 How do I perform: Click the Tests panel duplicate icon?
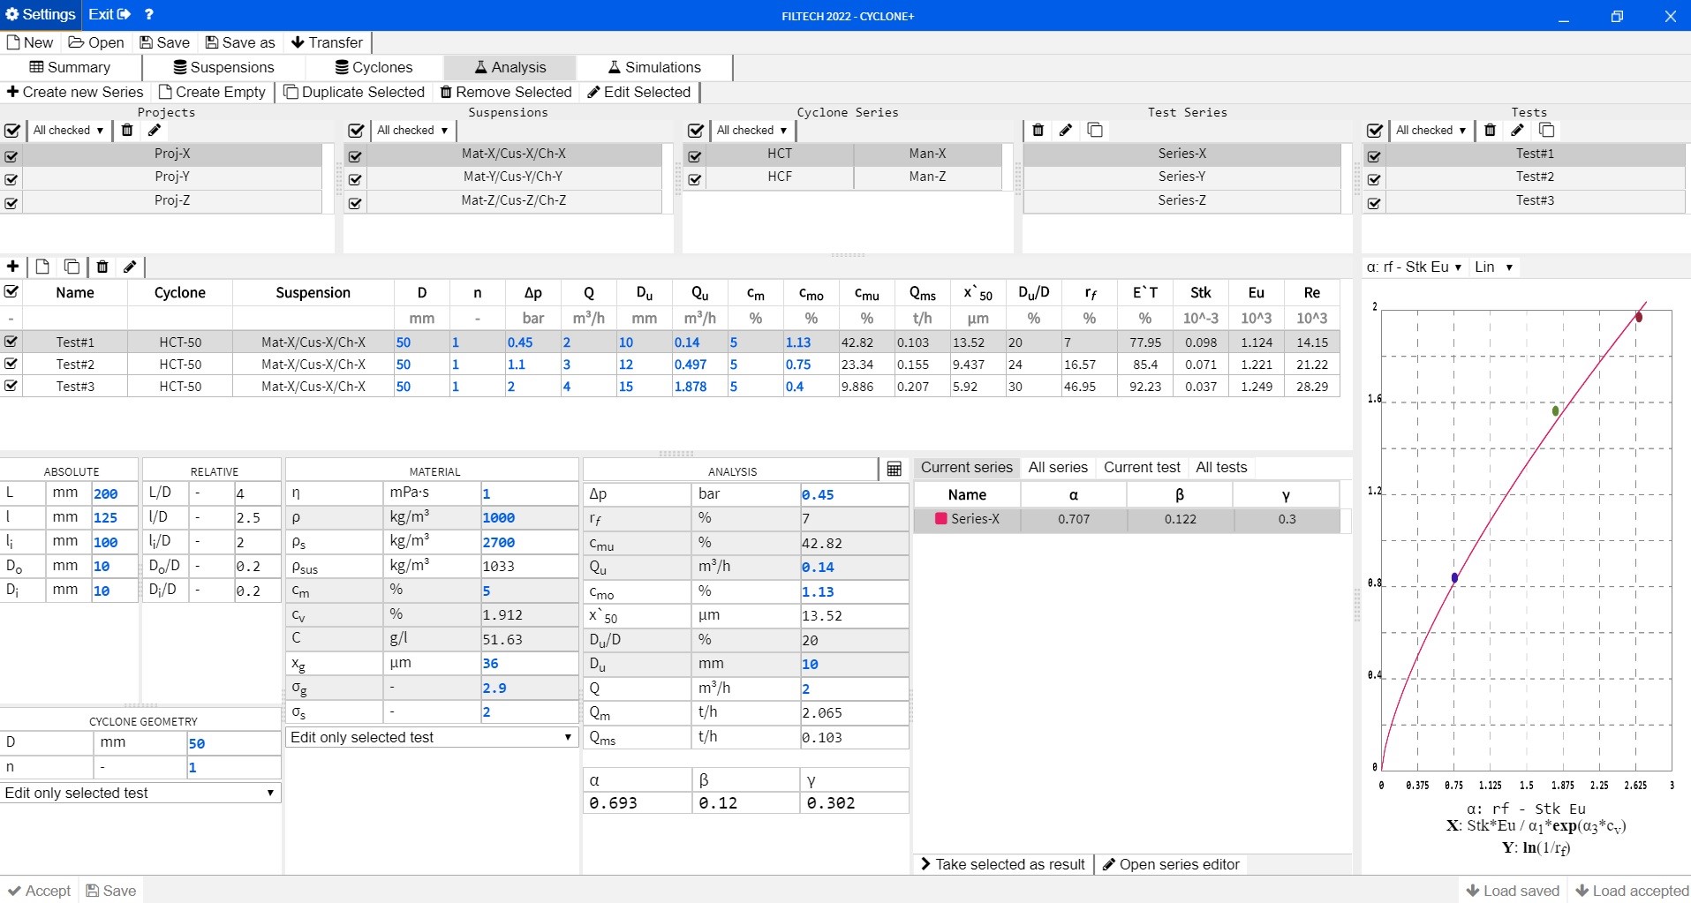click(x=1547, y=130)
